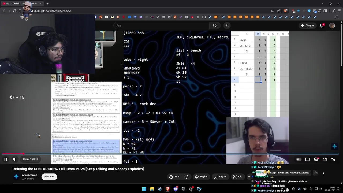Open the music note toolbar icon
Image resolution: width=343 pixels, height=193 pixels.
(334, 11)
